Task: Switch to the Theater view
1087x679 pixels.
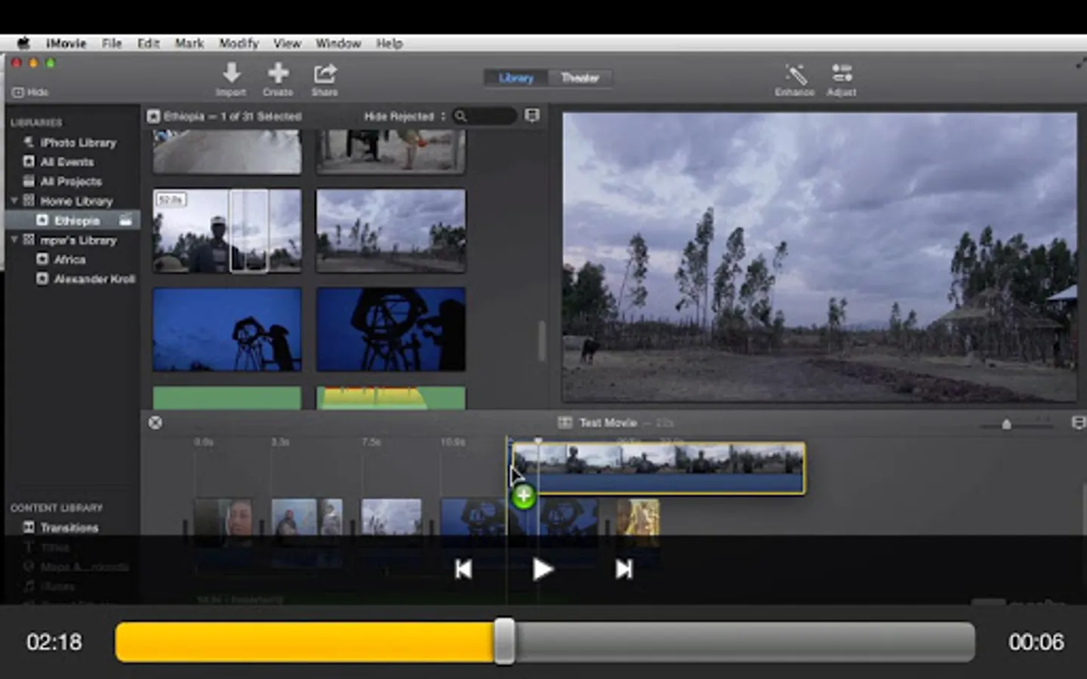Action: (580, 78)
